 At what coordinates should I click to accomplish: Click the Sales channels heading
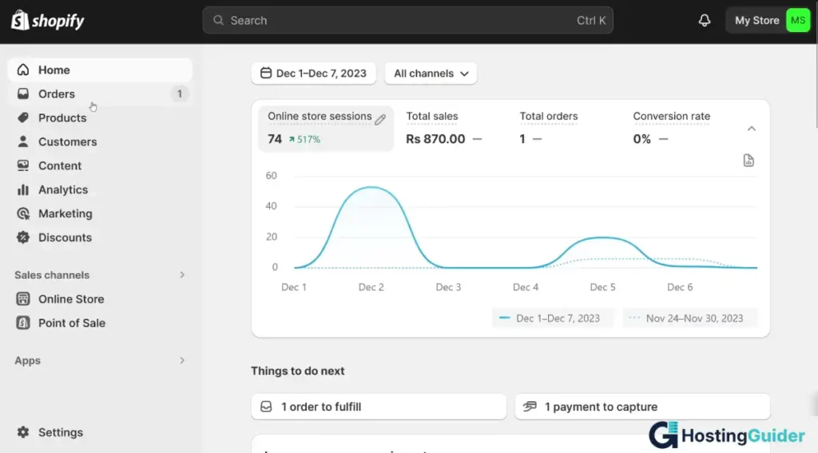[x=52, y=275]
